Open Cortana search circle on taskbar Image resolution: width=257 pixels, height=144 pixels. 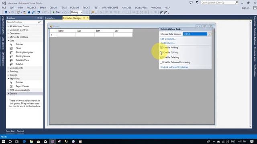pos(10,142)
